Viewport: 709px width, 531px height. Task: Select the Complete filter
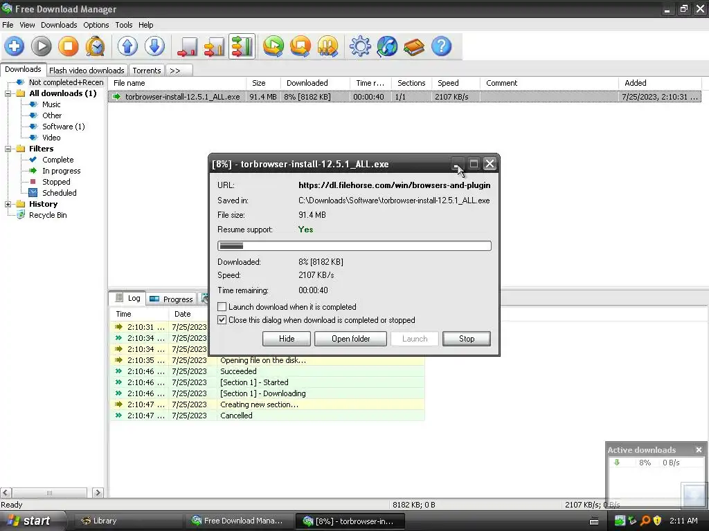pos(58,160)
